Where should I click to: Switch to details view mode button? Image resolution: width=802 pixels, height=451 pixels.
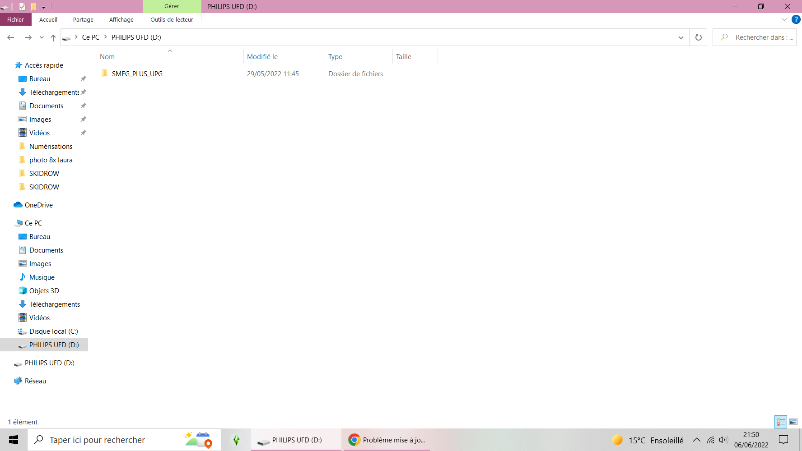pyautogui.click(x=781, y=422)
